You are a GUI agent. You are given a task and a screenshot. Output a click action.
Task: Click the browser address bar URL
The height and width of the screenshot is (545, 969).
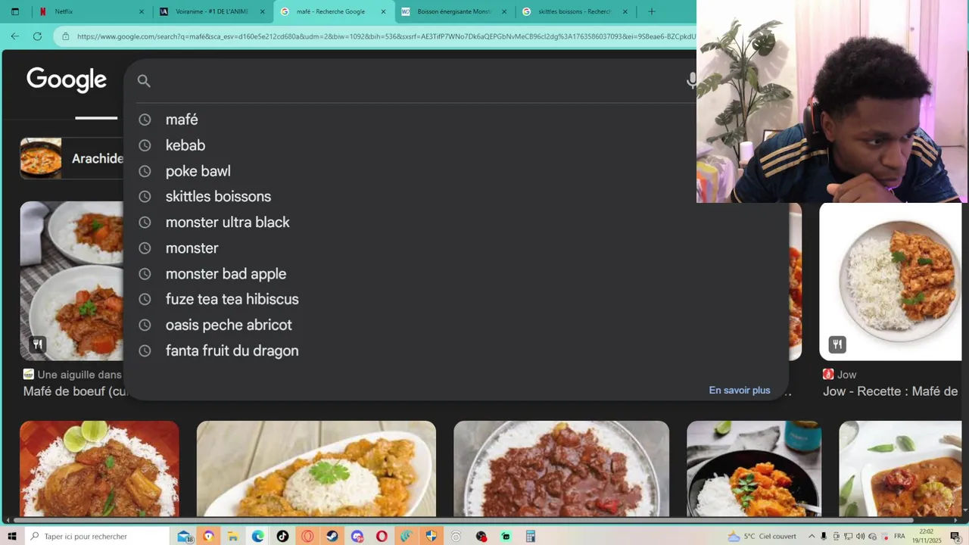coord(386,36)
